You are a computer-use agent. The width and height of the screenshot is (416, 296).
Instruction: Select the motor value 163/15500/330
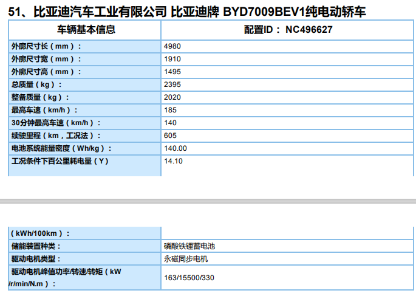point(189,278)
